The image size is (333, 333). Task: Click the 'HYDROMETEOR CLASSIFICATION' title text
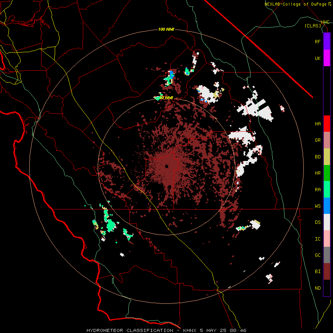pos(130,330)
